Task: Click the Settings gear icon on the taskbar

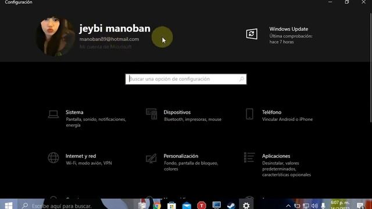Action: pos(246,206)
